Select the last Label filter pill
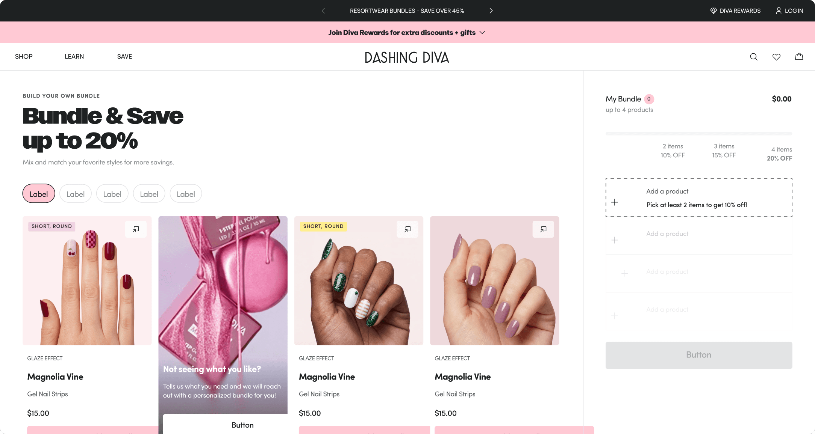The width and height of the screenshot is (815, 434). [x=186, y=193]
